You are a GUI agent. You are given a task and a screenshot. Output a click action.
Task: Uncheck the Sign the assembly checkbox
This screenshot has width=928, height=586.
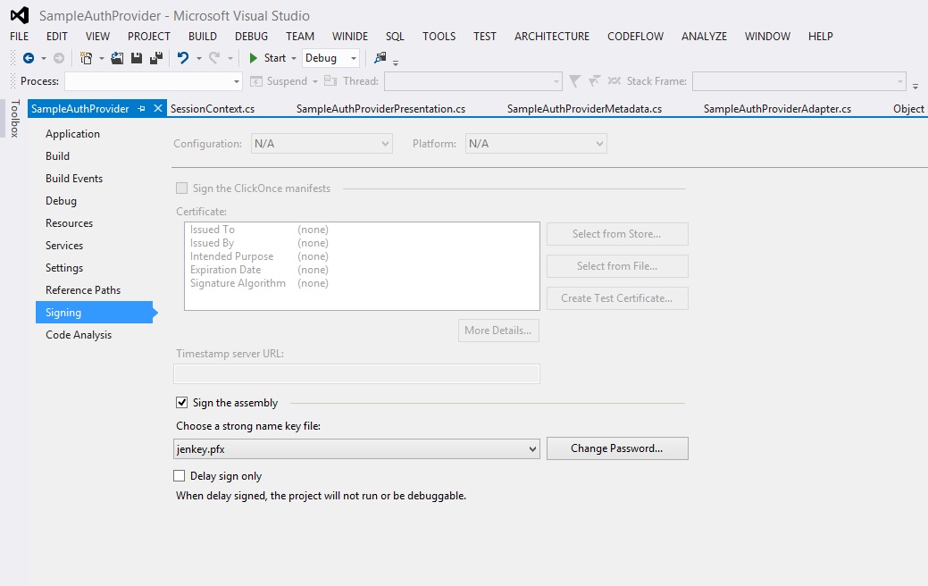pos(182,403)
